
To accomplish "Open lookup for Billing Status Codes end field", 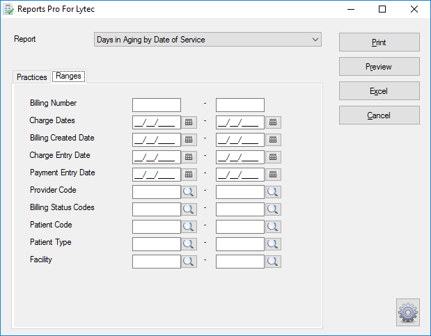I will (x=273, y=209).
